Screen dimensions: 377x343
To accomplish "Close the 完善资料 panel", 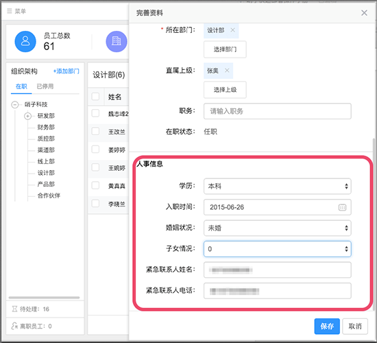I will (x=364, y=13).
